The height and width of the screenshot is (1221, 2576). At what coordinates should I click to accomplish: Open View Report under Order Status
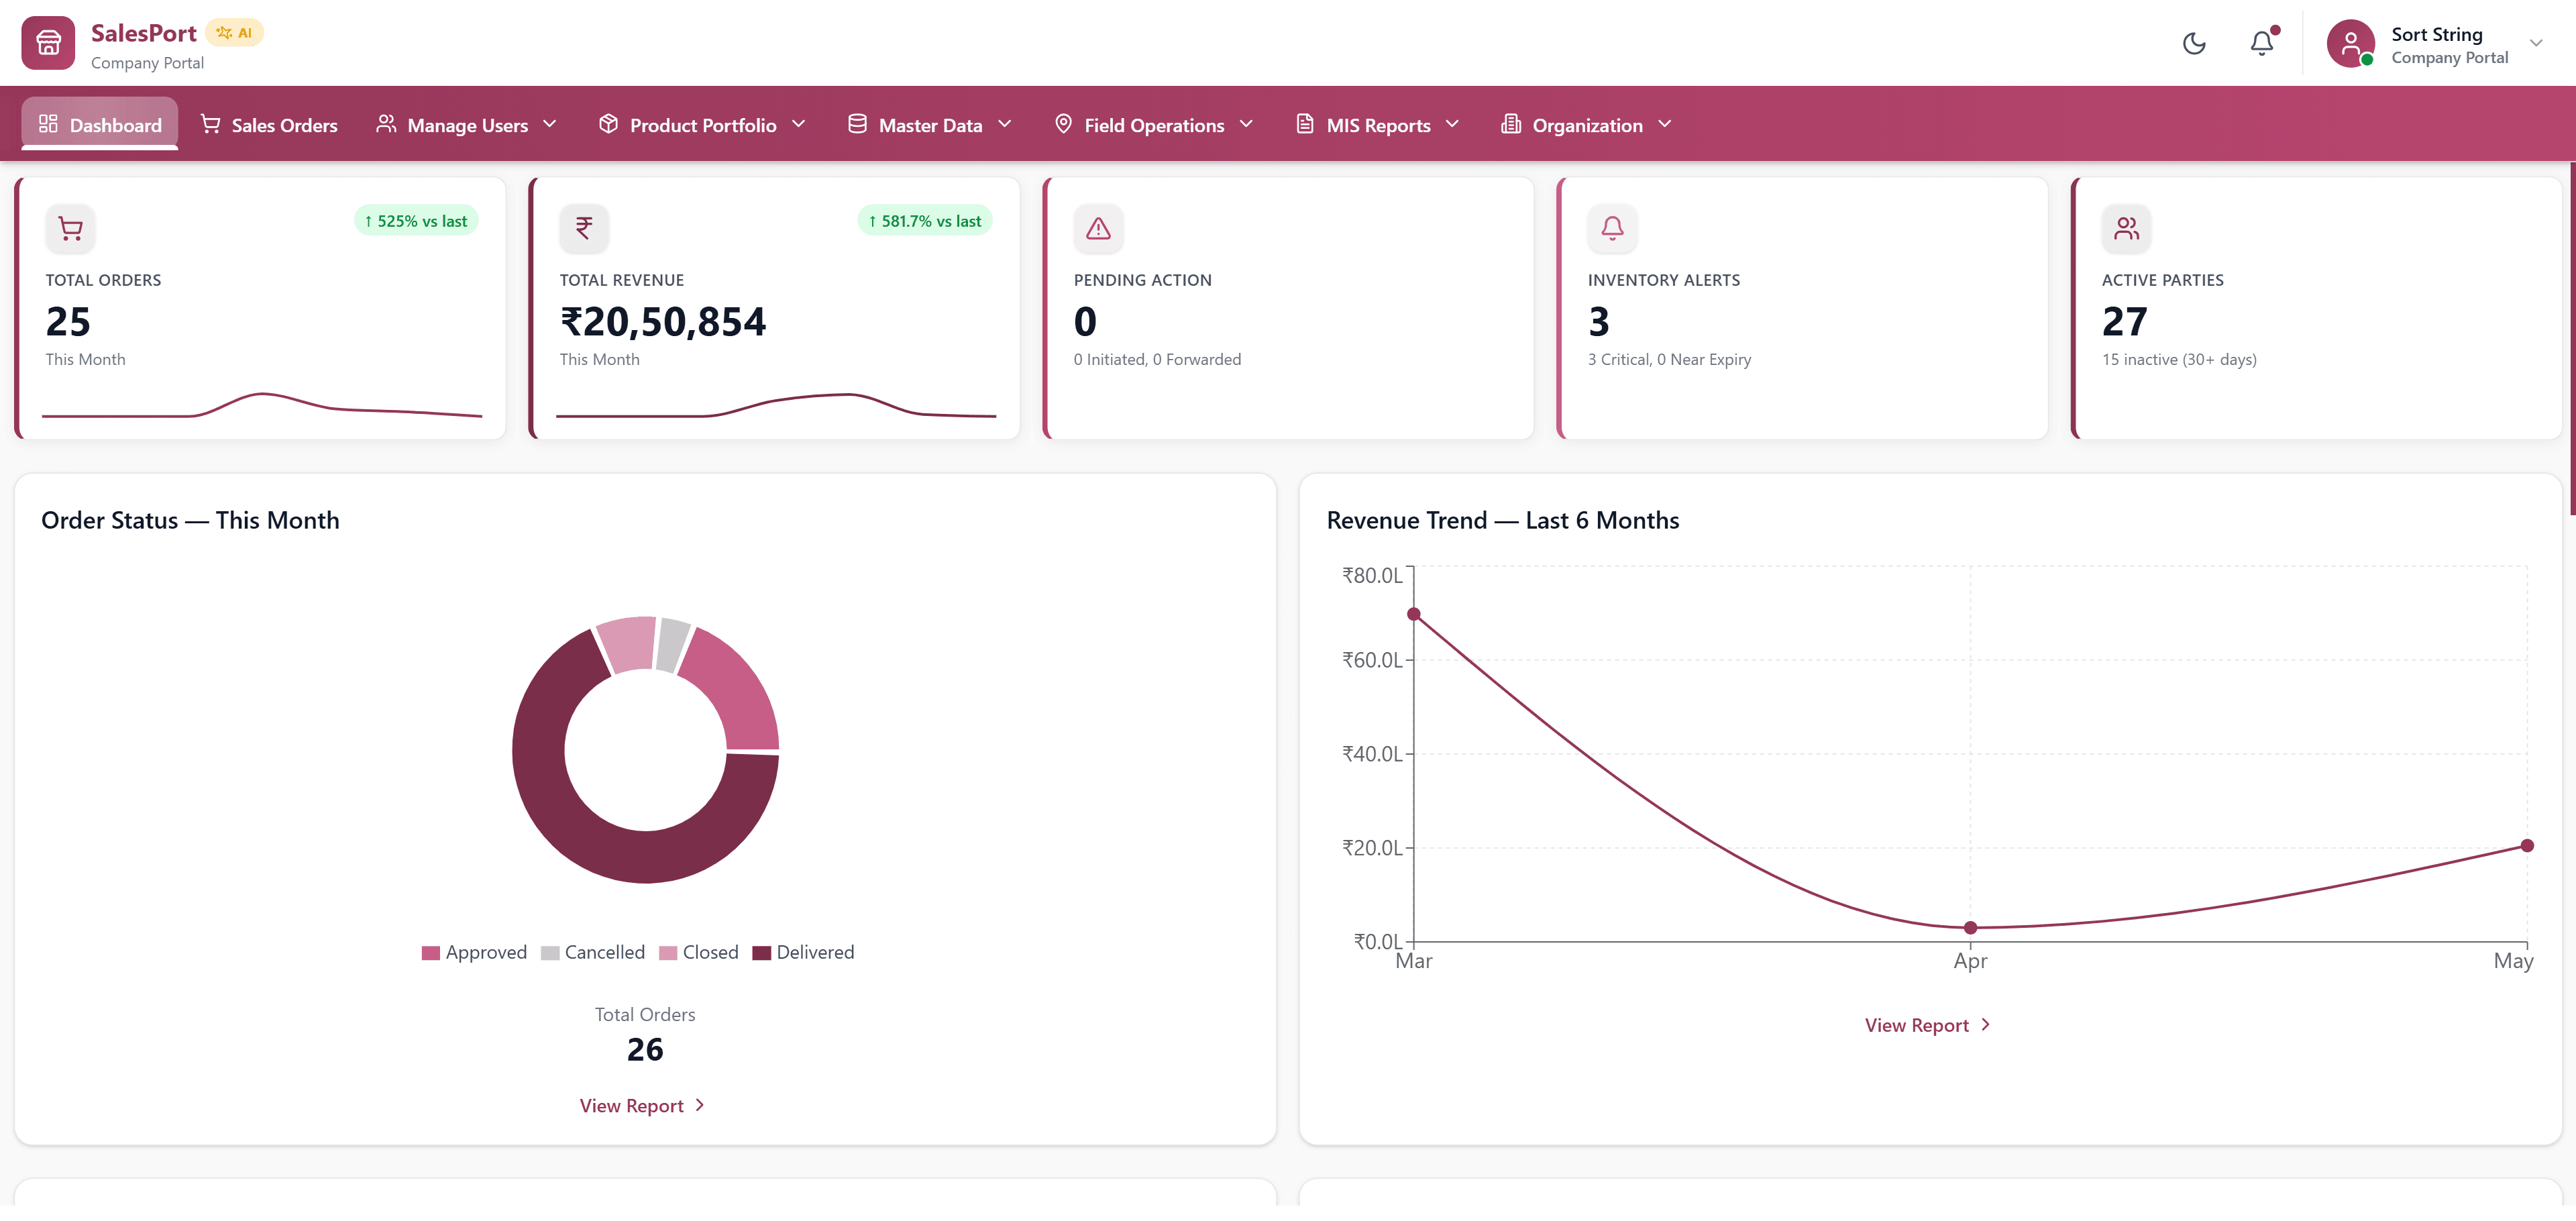point(643,1107)
